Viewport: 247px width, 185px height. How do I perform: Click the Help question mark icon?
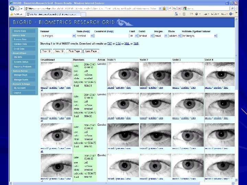click(231, 14)
